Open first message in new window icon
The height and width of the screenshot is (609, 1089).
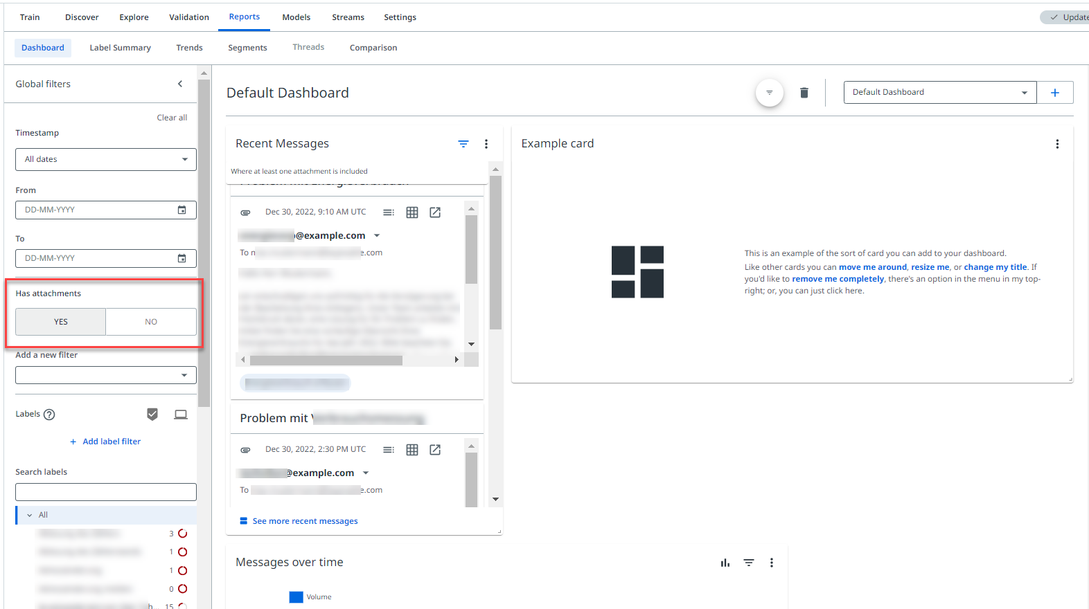click(435, 212)
